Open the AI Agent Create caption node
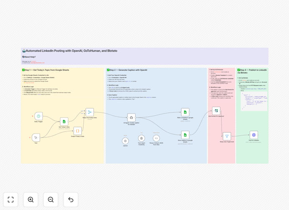The width and height of the screenshot is (289, 210). tap(132, 118)
